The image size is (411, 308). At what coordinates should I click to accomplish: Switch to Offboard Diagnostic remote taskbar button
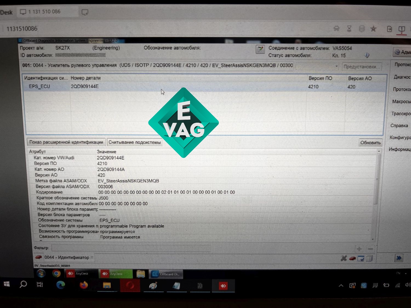pyautogui.click(x=167, y=274)
